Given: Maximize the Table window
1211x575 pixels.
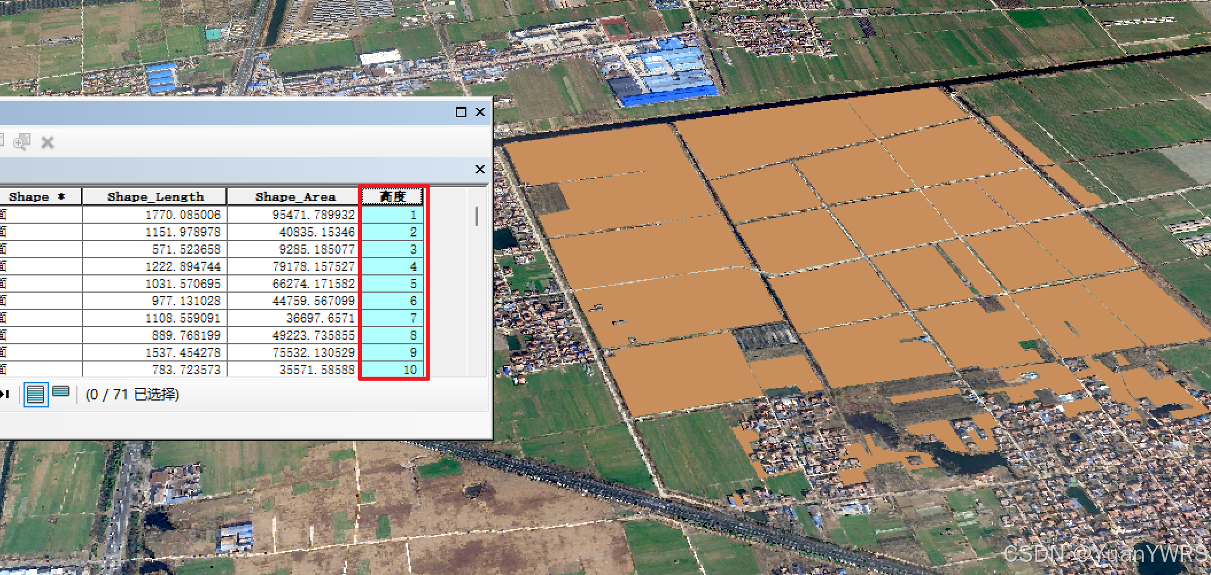Looking at the screenshot, I should tap(461, 112).
